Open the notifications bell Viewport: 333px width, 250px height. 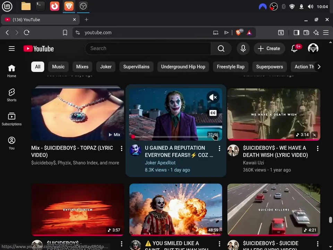(x=294, y=49)
